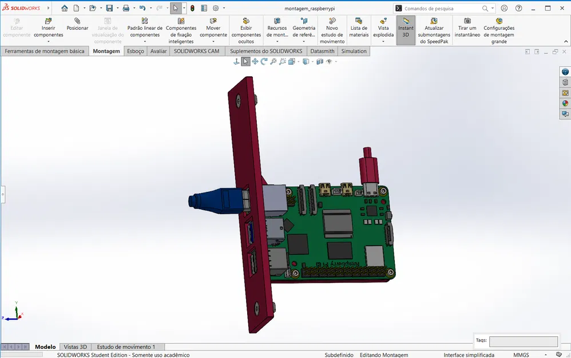The width and height of the screenshot is (571, 358).
Task: Click the Home icon in the quick access bar
Action: [65, 8]
